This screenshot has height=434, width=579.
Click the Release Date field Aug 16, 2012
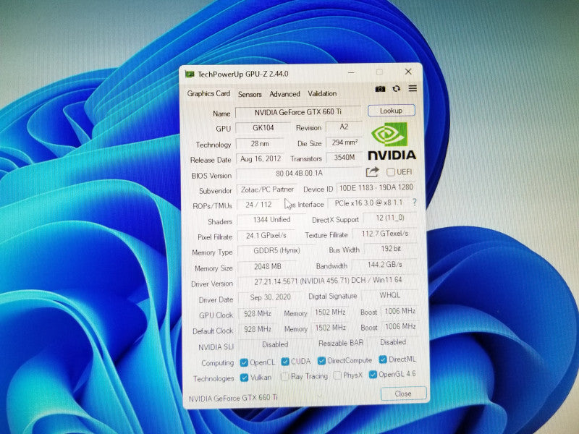[261, 159]
